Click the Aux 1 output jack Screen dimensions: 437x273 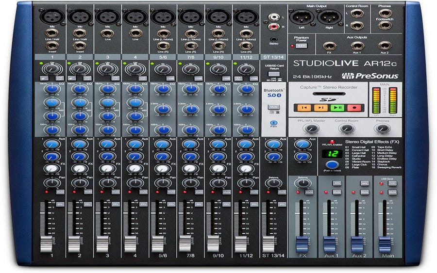coord(357,46)
